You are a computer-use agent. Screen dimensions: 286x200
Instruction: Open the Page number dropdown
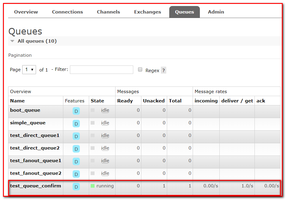coord(29,70)
